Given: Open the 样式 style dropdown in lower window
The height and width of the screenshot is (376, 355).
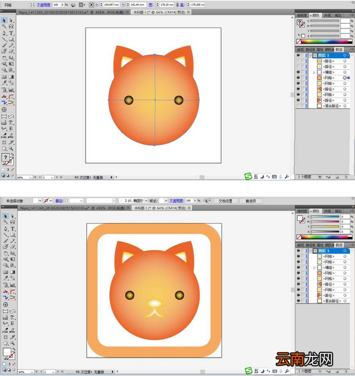Looking at the screenshot, I should pos(166,200).
